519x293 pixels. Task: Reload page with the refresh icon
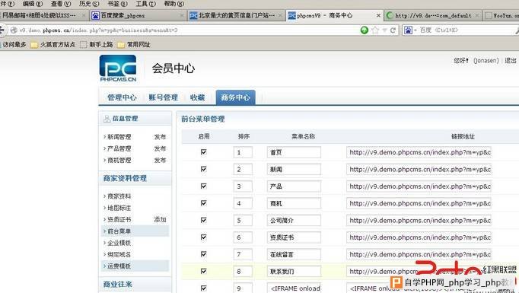click(x=393, y=30)
